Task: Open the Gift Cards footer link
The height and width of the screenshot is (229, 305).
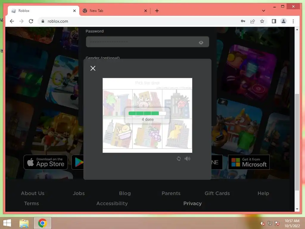Action: click(217, 193)
